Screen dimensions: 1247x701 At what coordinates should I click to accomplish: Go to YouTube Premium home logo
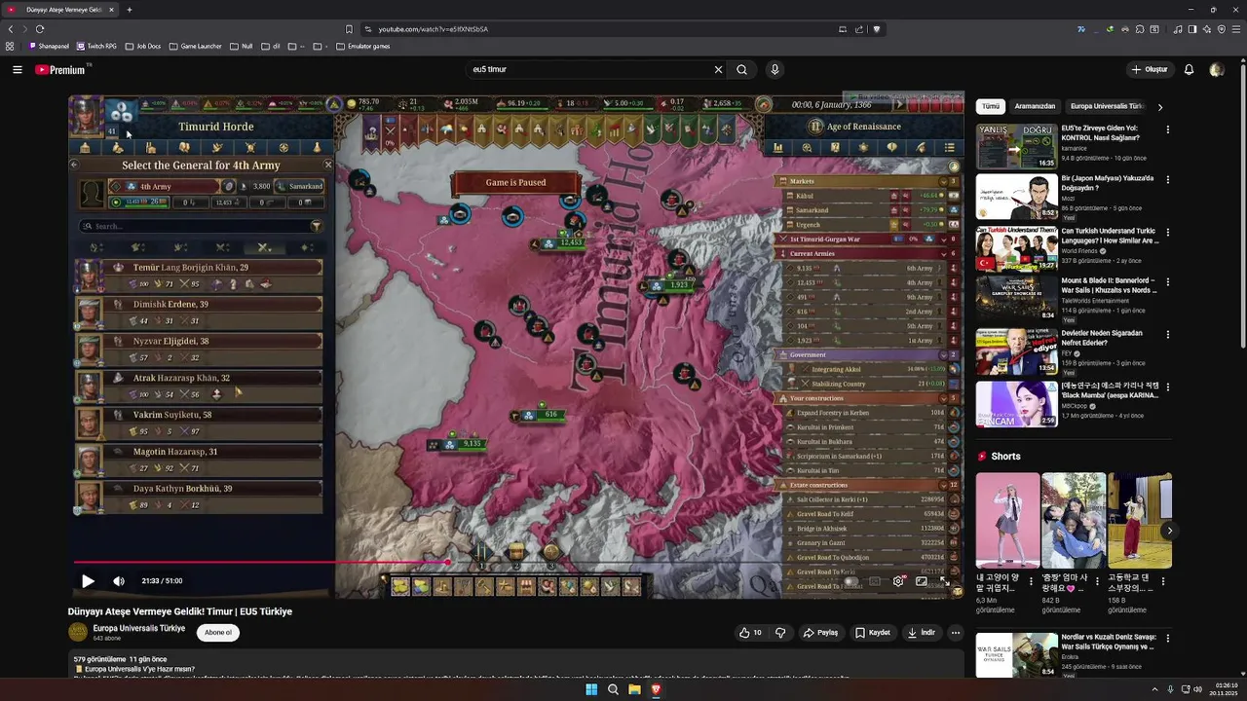pyautogui.click(x=60, y=70)
